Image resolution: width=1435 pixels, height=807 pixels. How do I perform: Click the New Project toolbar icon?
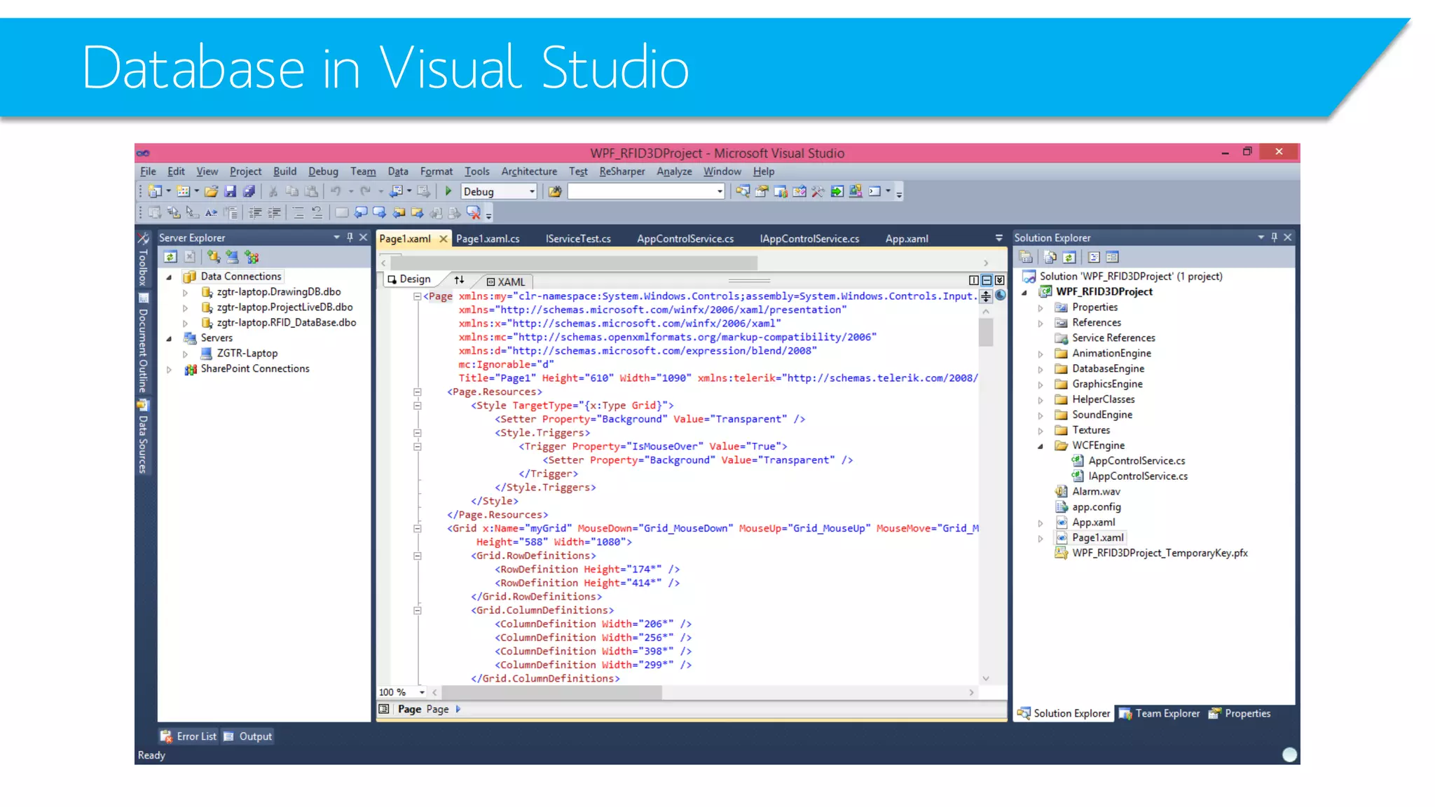pos(155,191)
